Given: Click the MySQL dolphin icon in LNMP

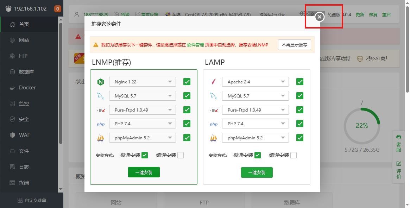Looking at the screenshot, I should click(x=100, y=96).
